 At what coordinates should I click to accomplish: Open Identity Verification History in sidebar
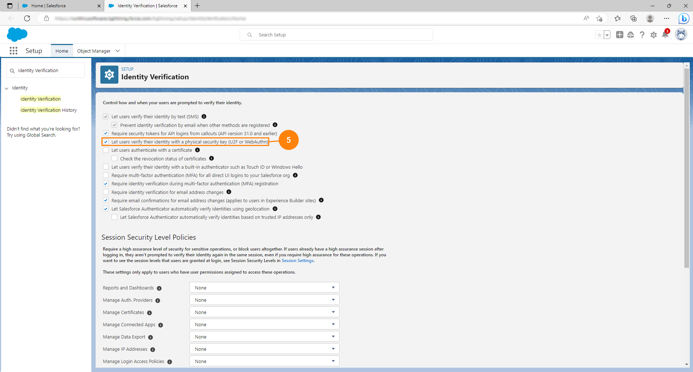49,110
